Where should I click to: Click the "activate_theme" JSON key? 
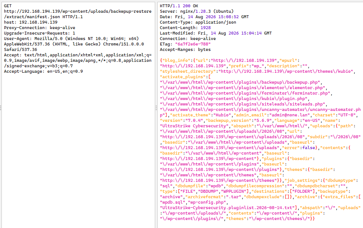point(190,115)
